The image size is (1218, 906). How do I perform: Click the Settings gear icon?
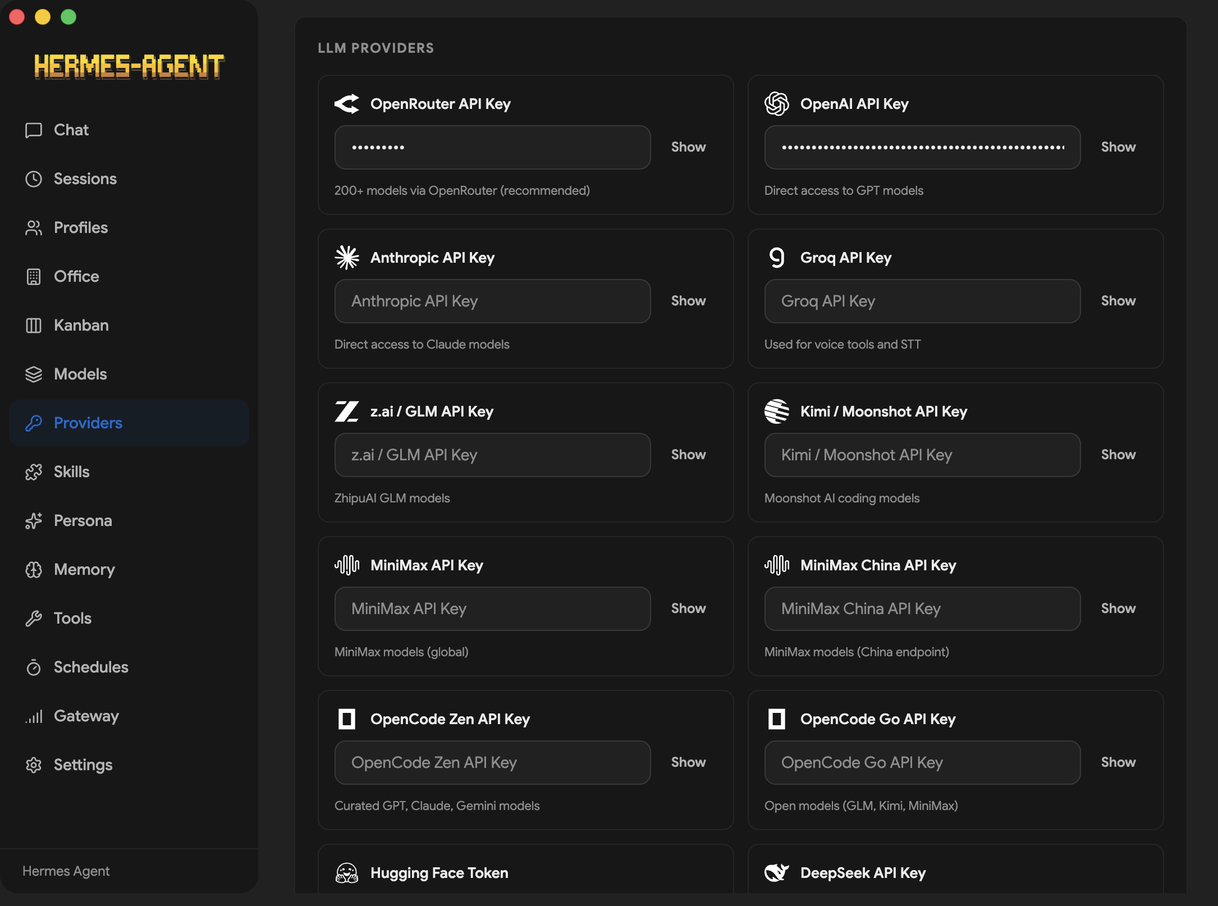(34, 765)
